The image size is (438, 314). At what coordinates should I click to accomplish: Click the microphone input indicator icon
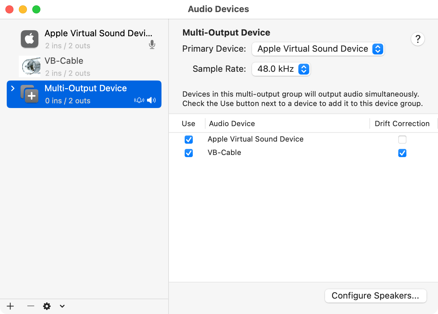[x=152, y=45]
